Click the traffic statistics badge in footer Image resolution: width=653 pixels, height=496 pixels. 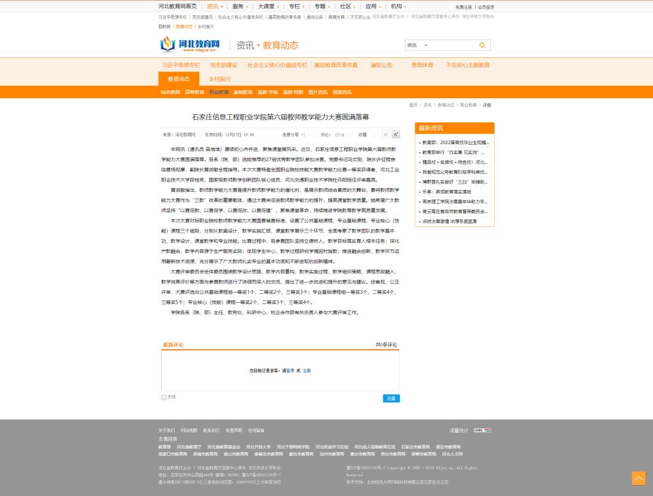483,430
